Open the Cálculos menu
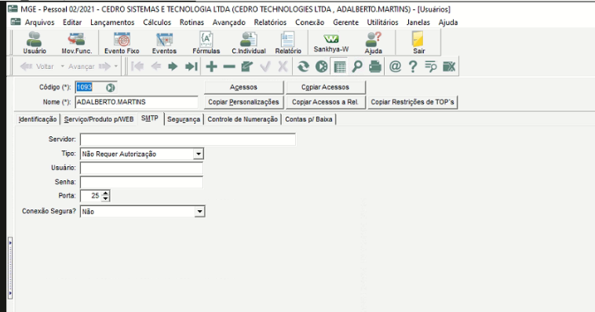 pyautogui.click(x=157, y=23)
